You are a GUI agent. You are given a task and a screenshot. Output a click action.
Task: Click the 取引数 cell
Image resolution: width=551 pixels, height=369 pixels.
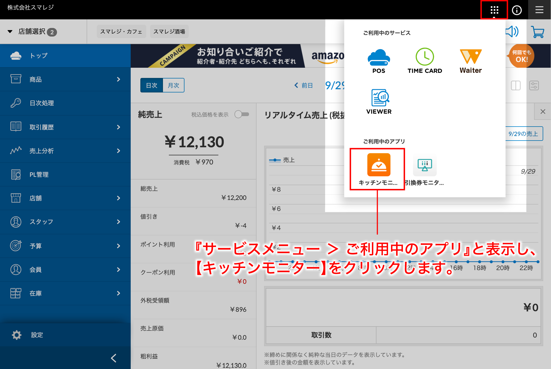pyautogui.click(x=321, y=335)
